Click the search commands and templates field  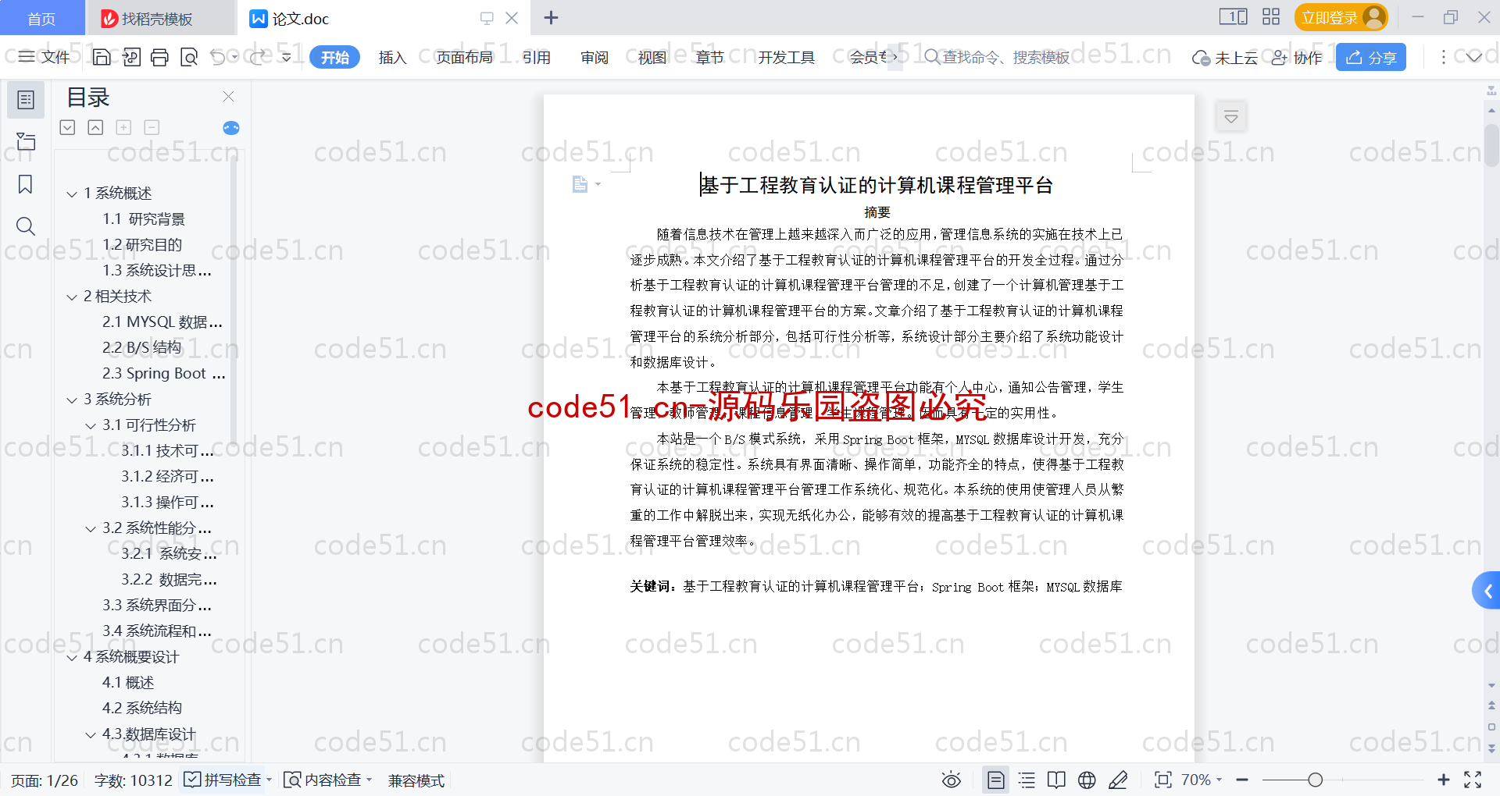point(997,57)
